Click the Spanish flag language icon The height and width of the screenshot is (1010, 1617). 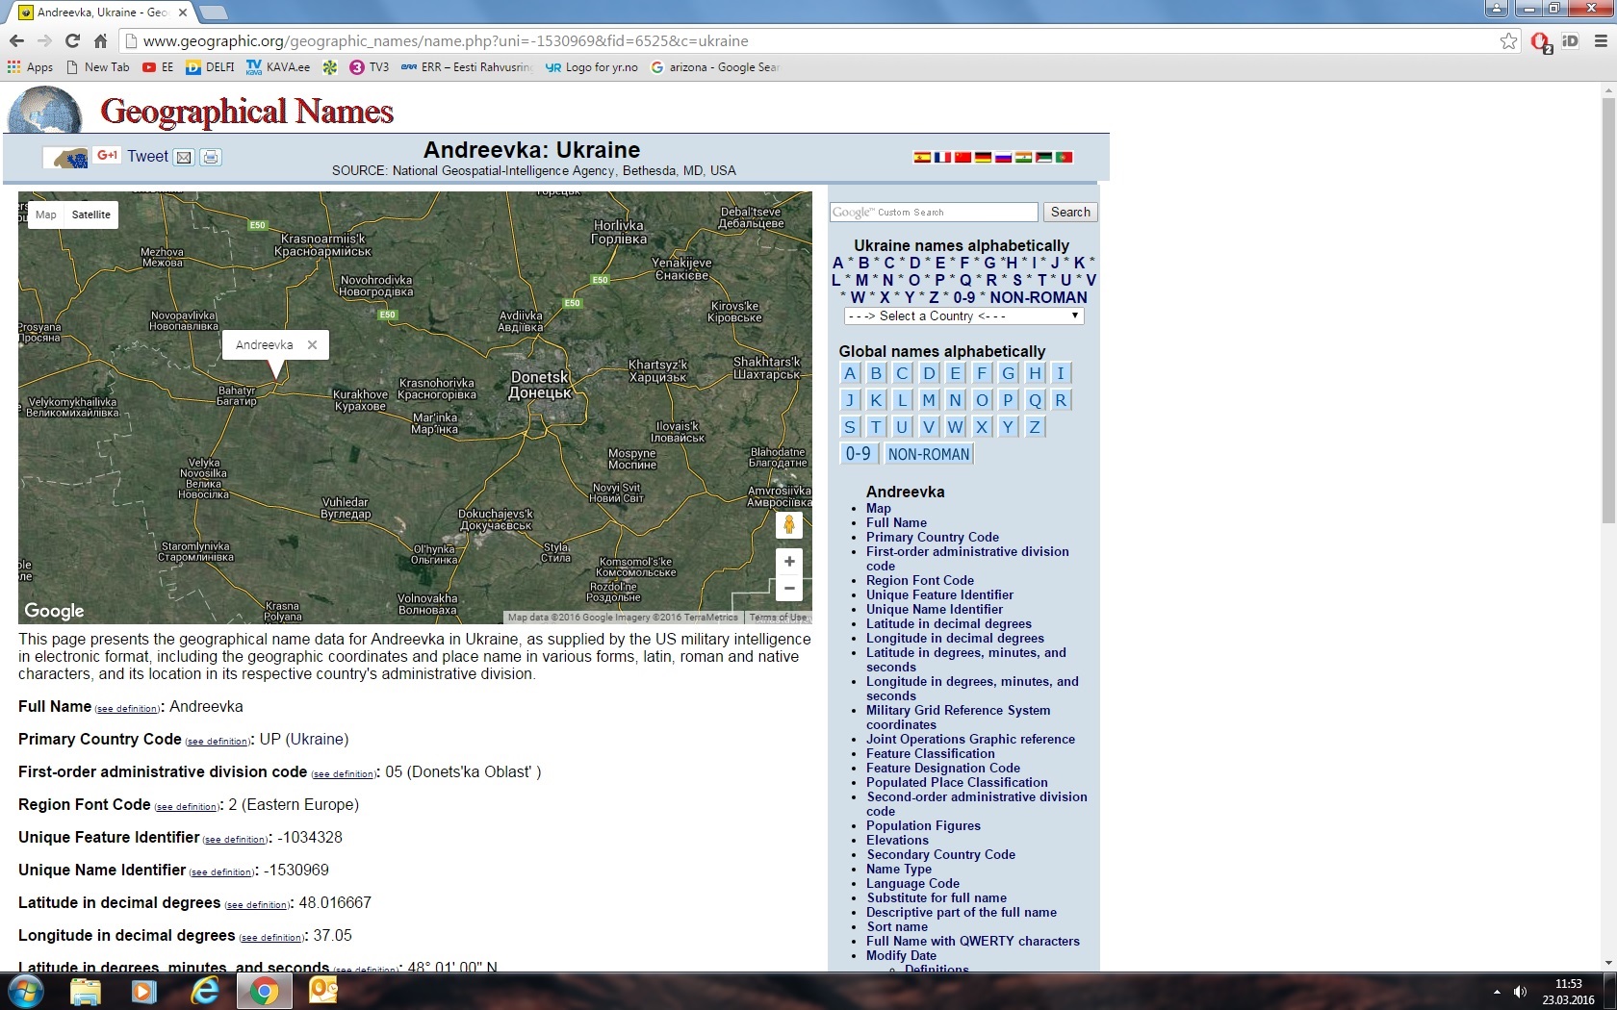pyautogui.click(x=922, y=157)
